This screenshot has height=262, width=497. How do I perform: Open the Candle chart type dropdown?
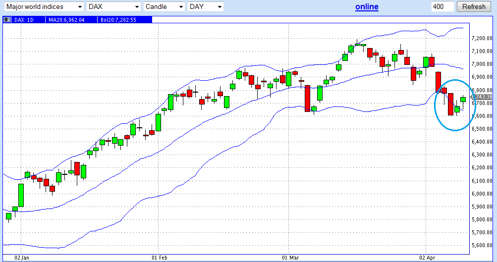(164, 6)
